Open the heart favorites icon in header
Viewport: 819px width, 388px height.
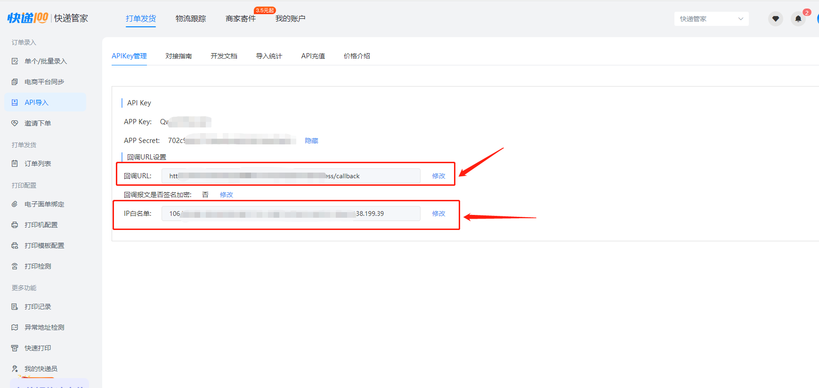point(775,19)
